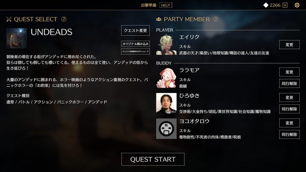This screenshot has height=172, width=306.
Task: Remove ヨコオタロウ with 同行解除 button
Action: [289, 134]
